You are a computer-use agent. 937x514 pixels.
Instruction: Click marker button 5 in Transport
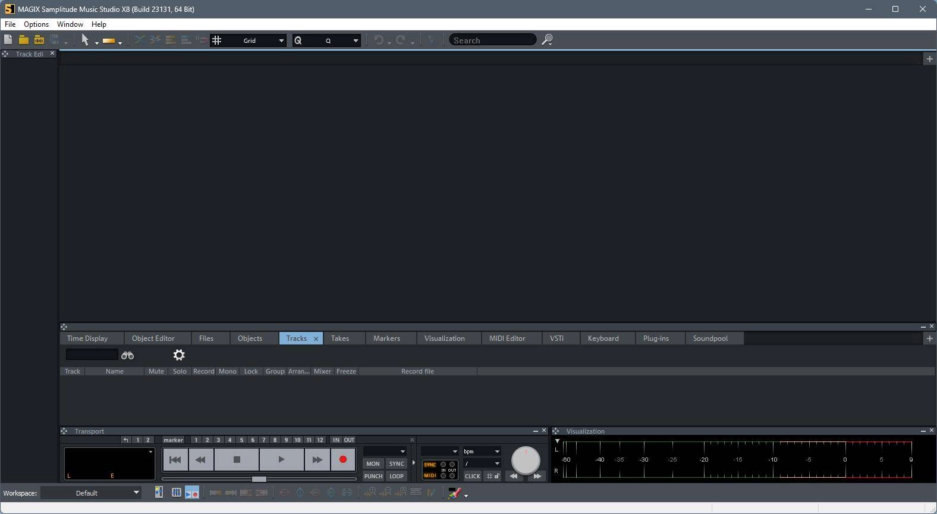241,440
